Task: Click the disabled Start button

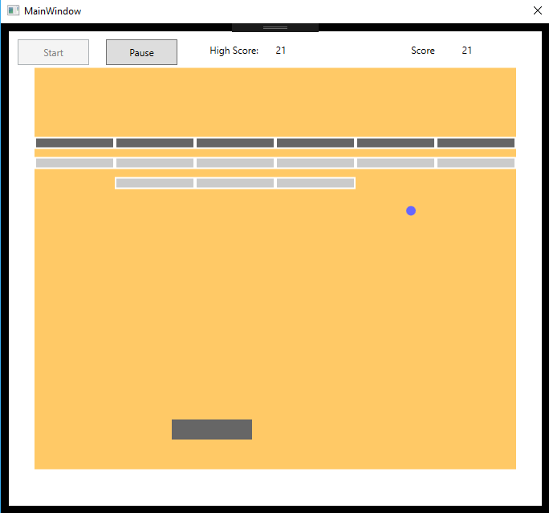Action: click(53, 52)
